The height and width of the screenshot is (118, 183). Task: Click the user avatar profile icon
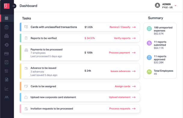[x=157, y=5]
